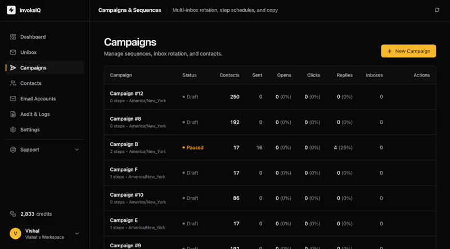Click the Settings gear icon
This screenshot has height=249, width=450.
pos(13,130)
